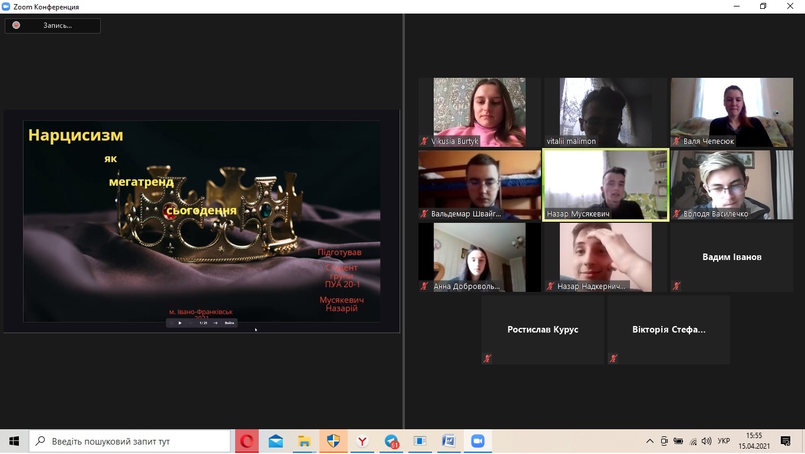Image resolution: width=805 pixels, height=454 pixels.
Task: Select Vikusia Burtyk's video tile
Action: pos(479,112)
